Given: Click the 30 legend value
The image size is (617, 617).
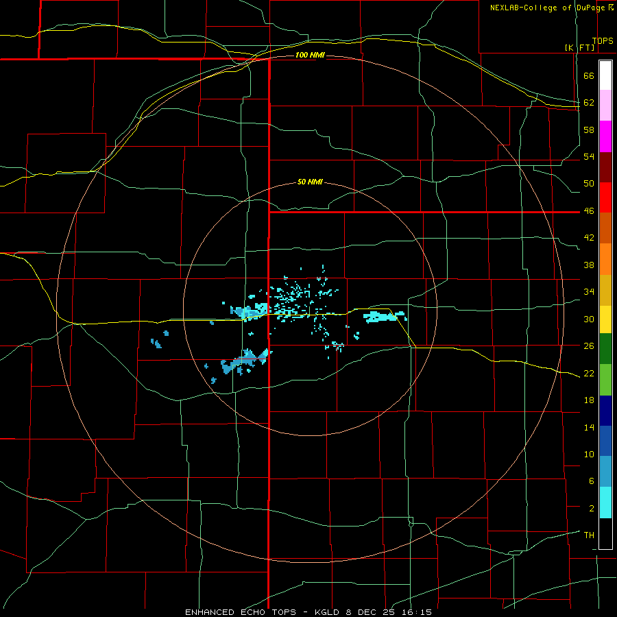Looking at the screenshot, I should [589, 319].
